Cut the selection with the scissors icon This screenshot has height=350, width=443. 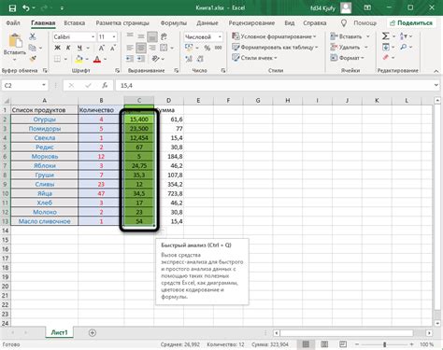[33, 36]
